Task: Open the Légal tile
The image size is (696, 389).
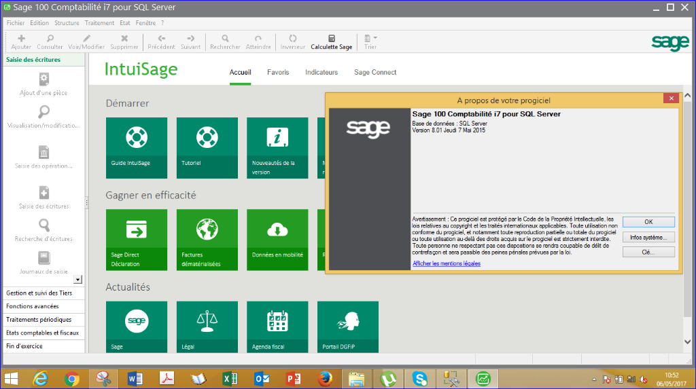Action: (x=207, y=327)
